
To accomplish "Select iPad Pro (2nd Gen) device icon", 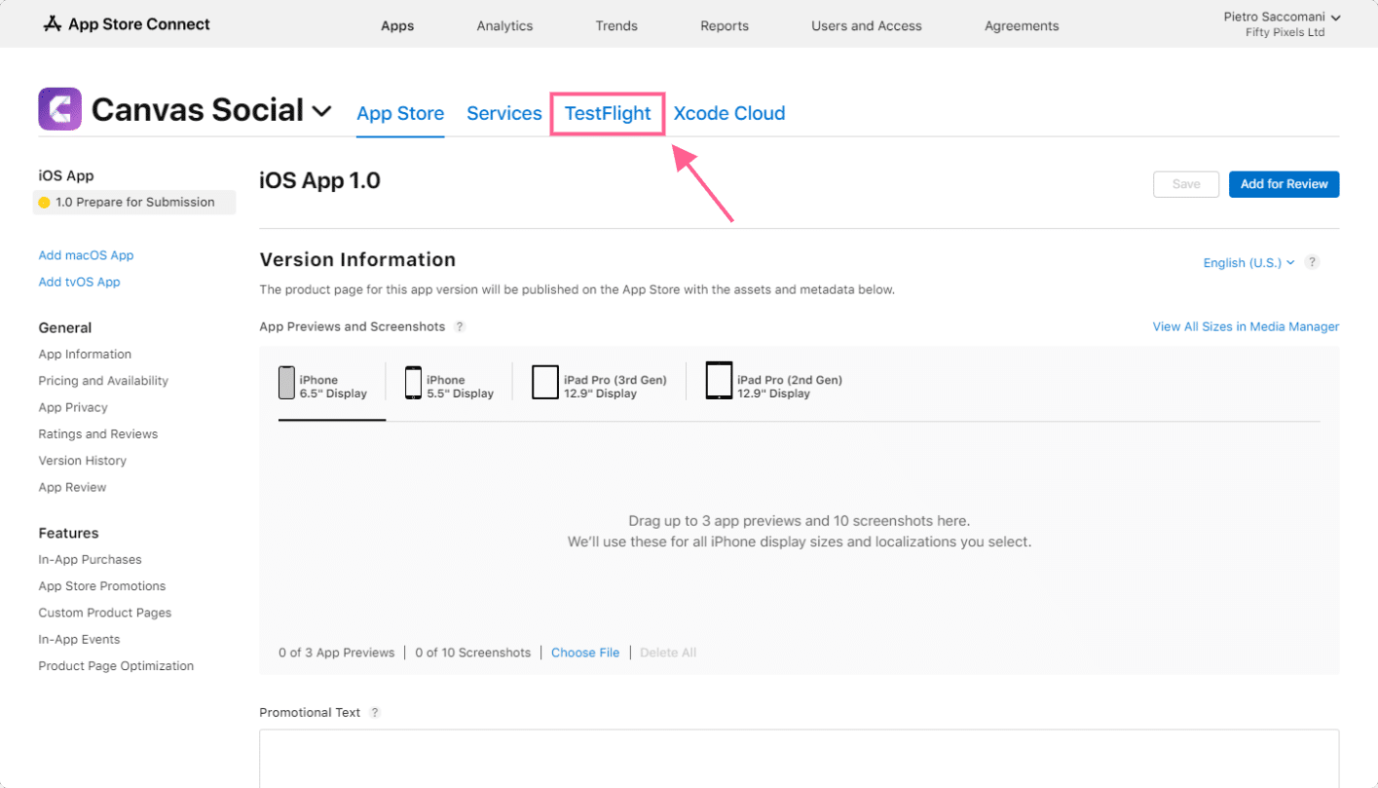I will [719, 381].
